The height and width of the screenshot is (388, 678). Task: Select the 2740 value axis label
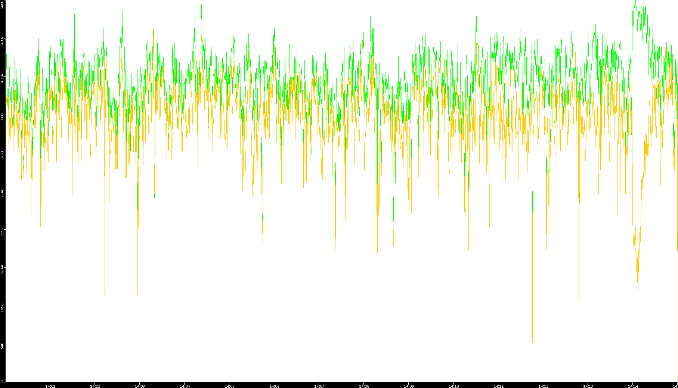click(x=3, y=193)
